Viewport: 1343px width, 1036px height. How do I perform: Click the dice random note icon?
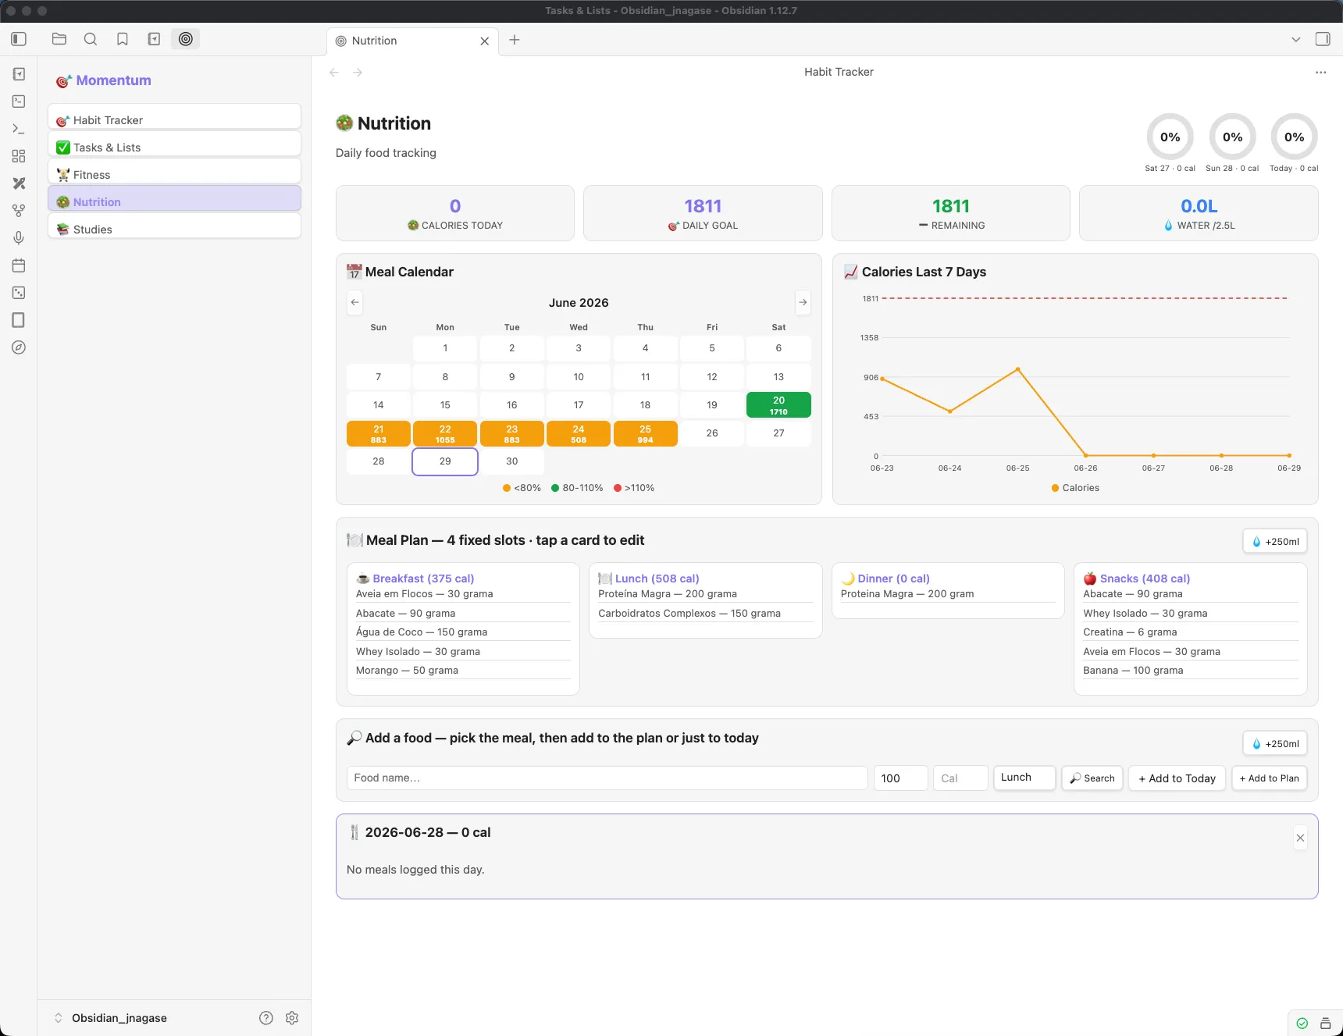click(x=19, y=293)
